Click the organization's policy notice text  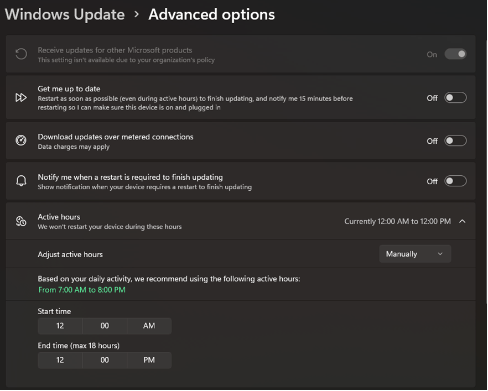(126, 60)
